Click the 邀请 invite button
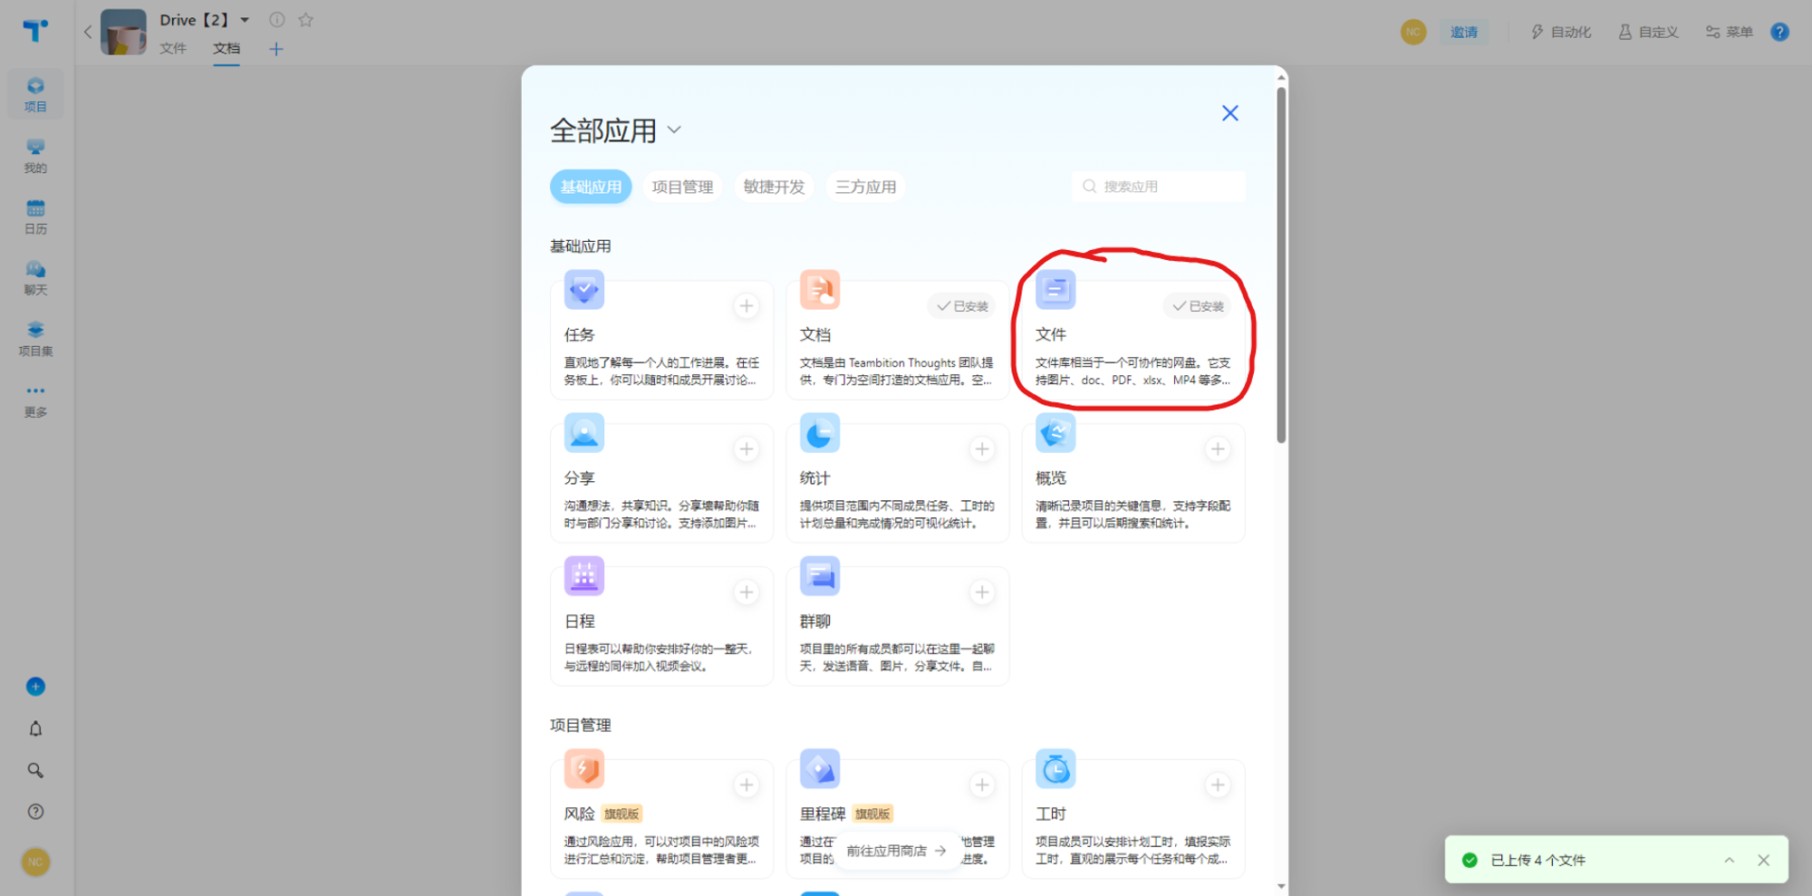 pos(1464,32)
